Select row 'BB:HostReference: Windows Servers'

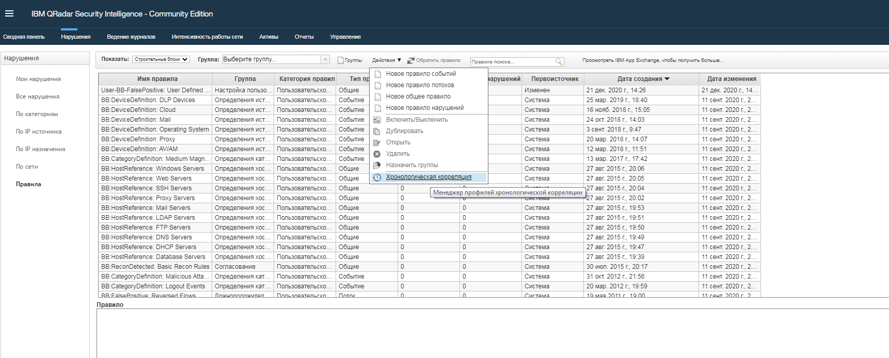tap(429, 169)
